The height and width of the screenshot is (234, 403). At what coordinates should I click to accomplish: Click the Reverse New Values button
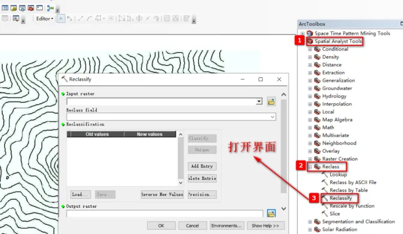coord(162,194)
